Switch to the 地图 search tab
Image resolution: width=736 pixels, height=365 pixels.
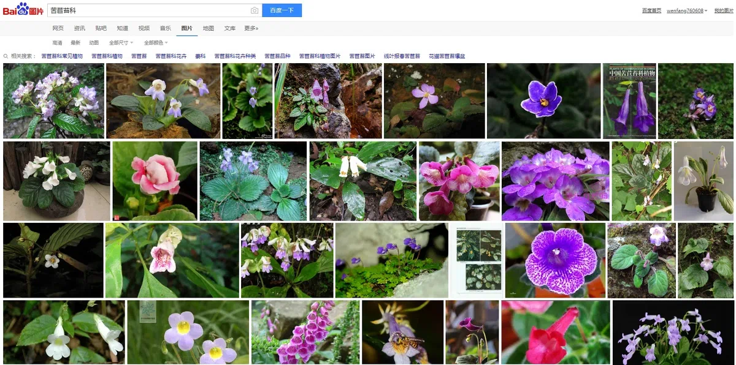coord(208,28)
